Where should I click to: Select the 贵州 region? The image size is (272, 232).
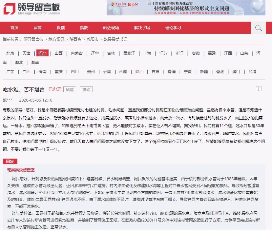tap(91, 71)
